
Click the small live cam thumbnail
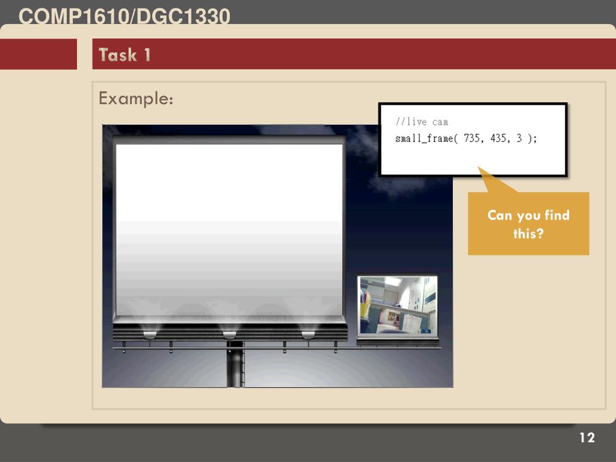(398, 306)
